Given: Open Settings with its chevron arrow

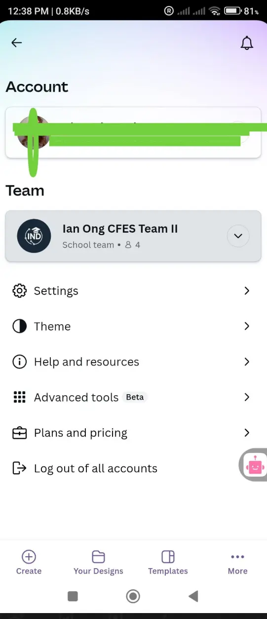Looking at the screenshot, I should [247, 291].
